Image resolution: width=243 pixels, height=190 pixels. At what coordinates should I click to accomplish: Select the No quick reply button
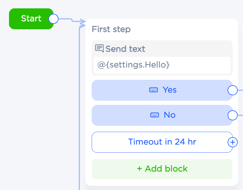[162, 115]
